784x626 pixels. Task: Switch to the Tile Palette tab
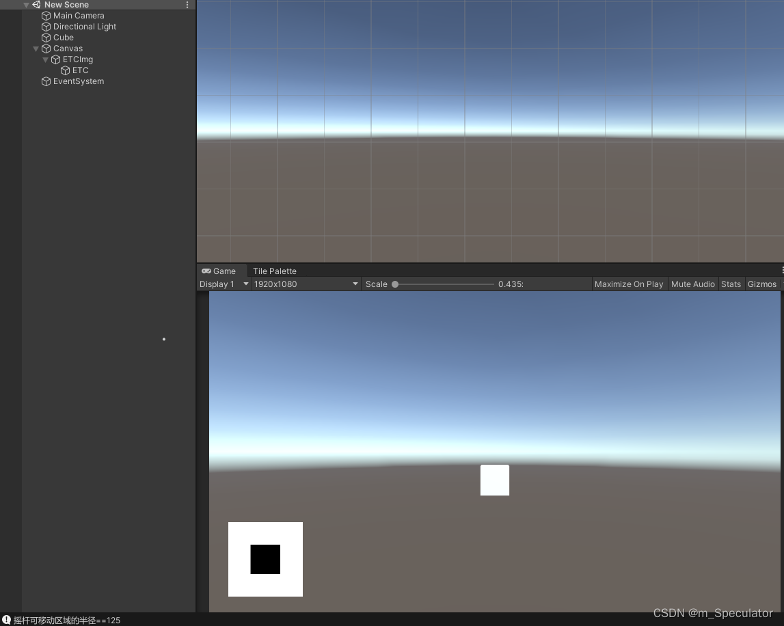click(x=275, y=271)
